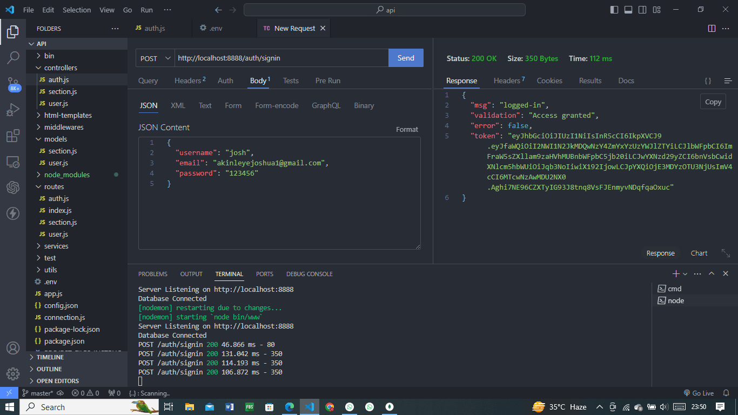Open the Extensions view icon
Viewport: 738px width, 415px height.
(13, 136)
